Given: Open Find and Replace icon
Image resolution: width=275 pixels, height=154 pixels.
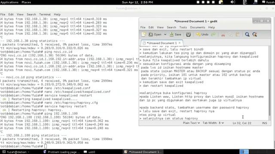Looking at the screenshot, I should 255,35.
